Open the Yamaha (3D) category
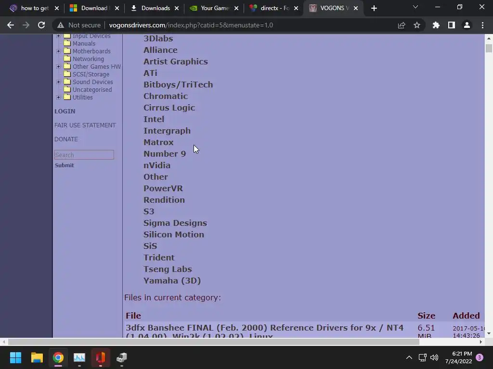The height and width of the screenshot is (369, 493). [x=172, y=281]
